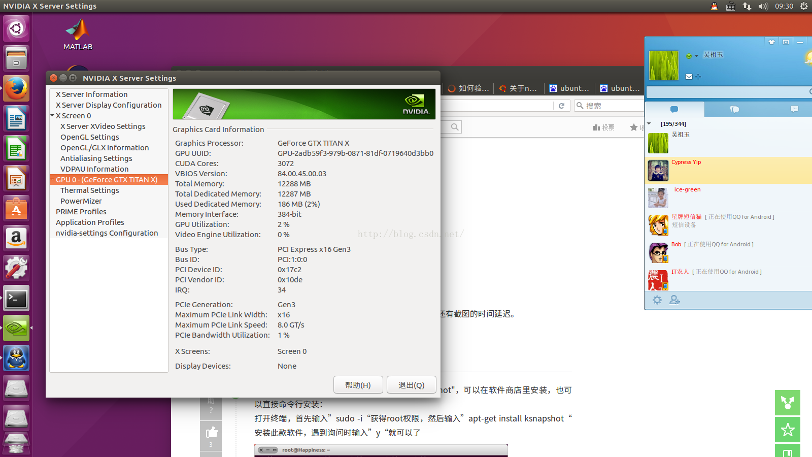Switch to browser tab 关于n…
Screen dimensions: 812x457
click(x=519, y=88)
